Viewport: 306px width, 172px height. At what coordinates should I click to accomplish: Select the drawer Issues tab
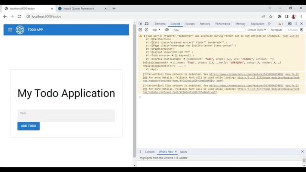(x=183, y=152)
